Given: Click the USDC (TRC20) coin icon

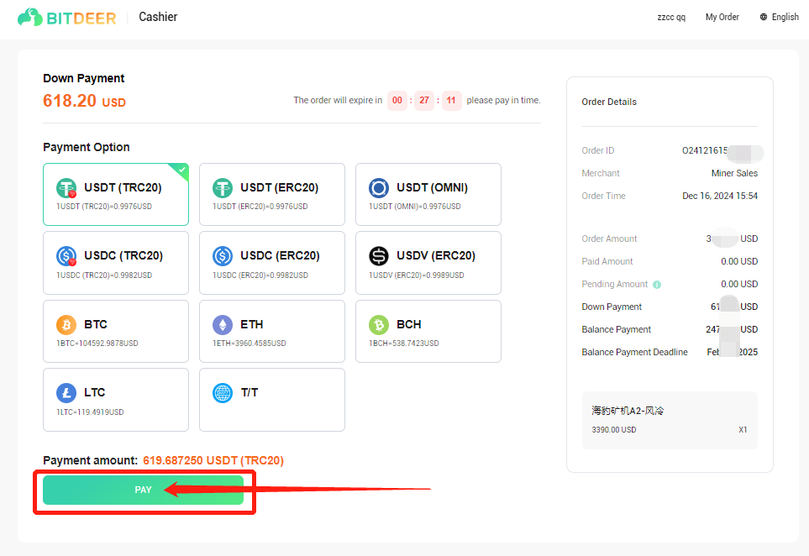Looking at the screenshot, I should pyautogui.click(x=66, y=256).
